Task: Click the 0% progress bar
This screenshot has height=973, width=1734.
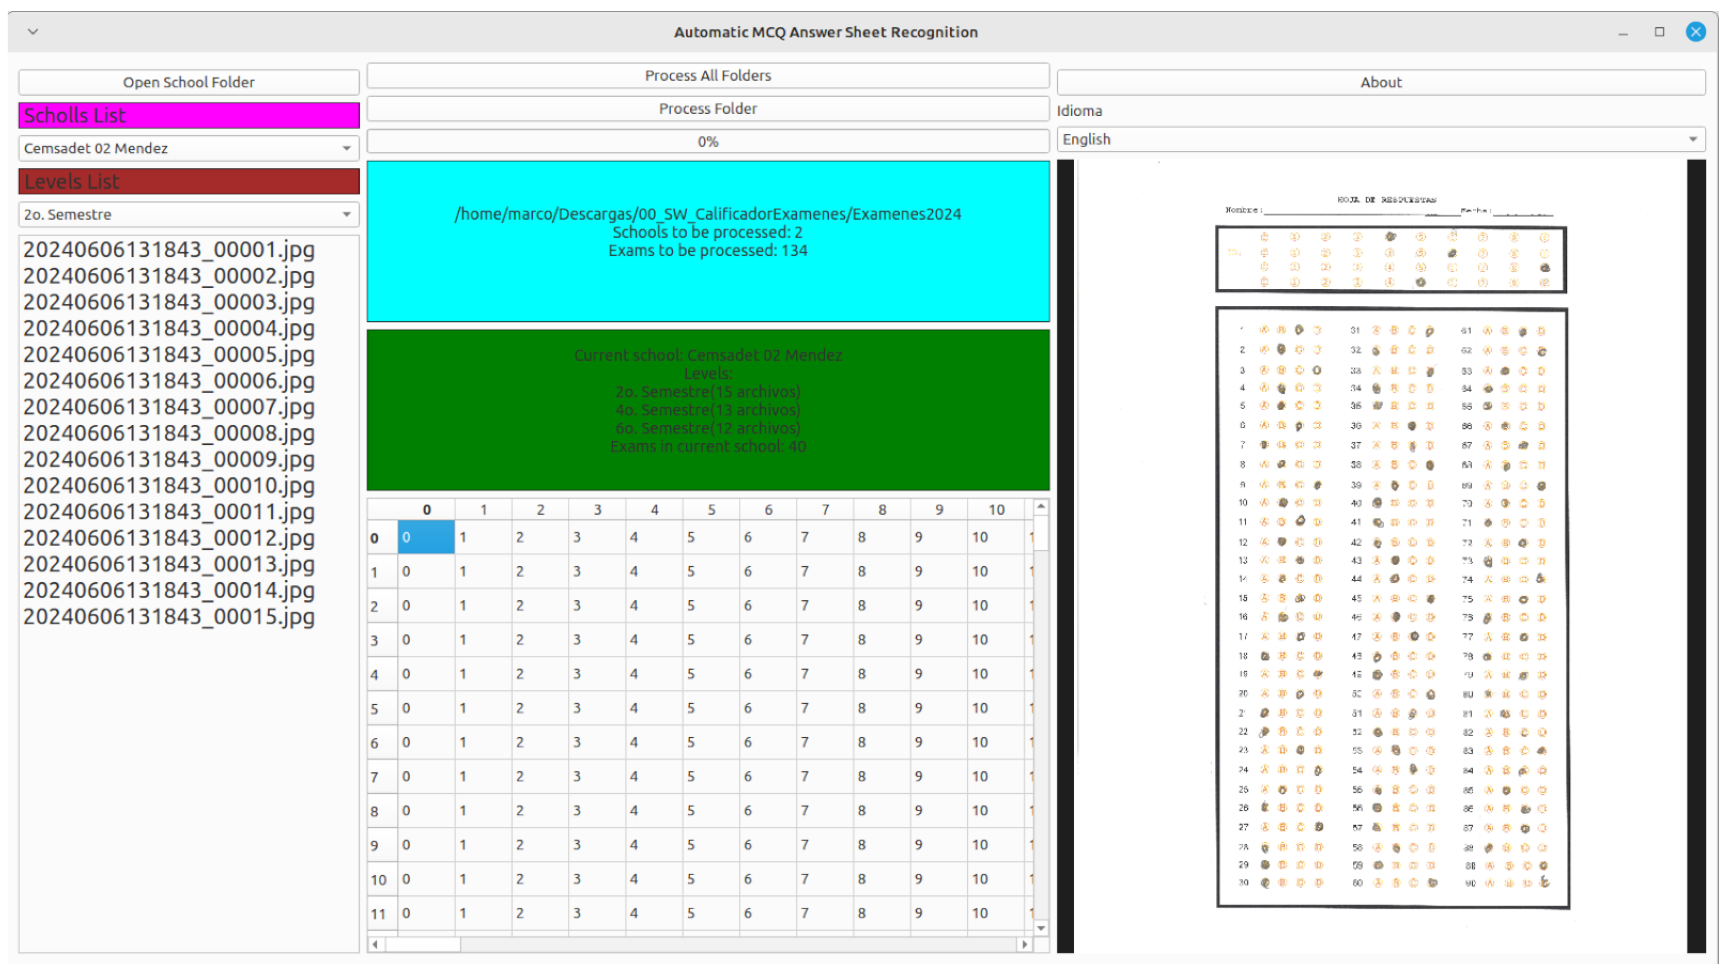Action: tap(707, 141)
